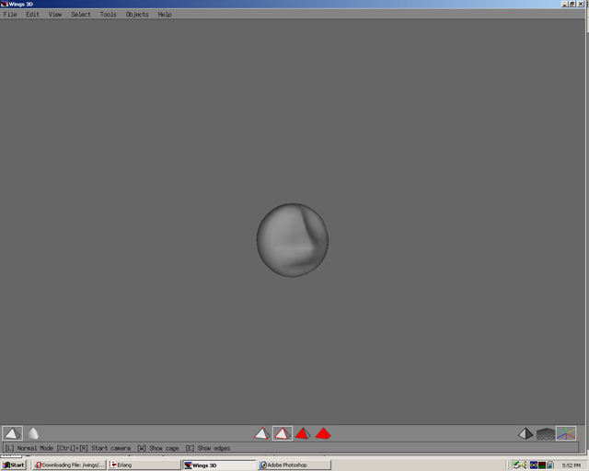Click the status line hint text
Image resolution: width=589 pixels, height=471 pixels.
117,448
